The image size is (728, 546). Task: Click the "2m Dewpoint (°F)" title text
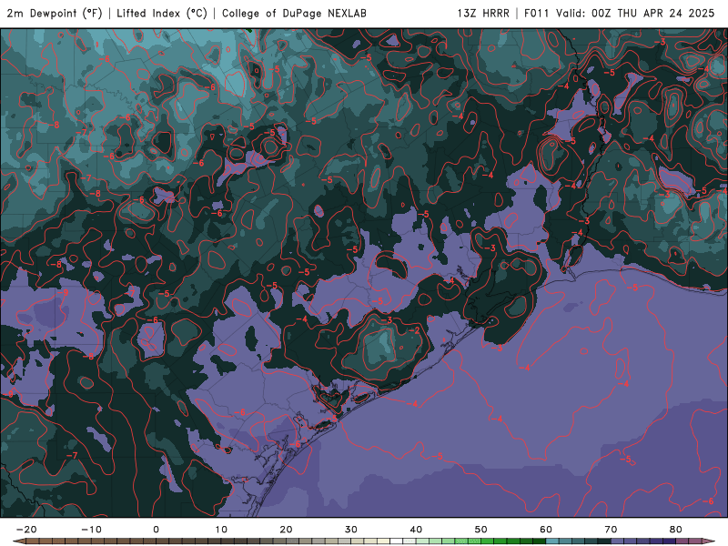[x=55, y=14]
